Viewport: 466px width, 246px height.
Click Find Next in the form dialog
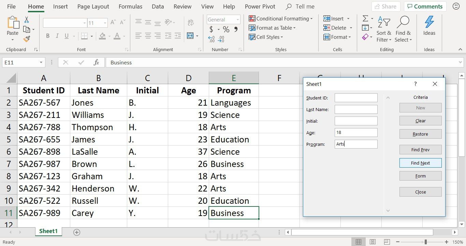pyautogui.click(x=420, y=163)
